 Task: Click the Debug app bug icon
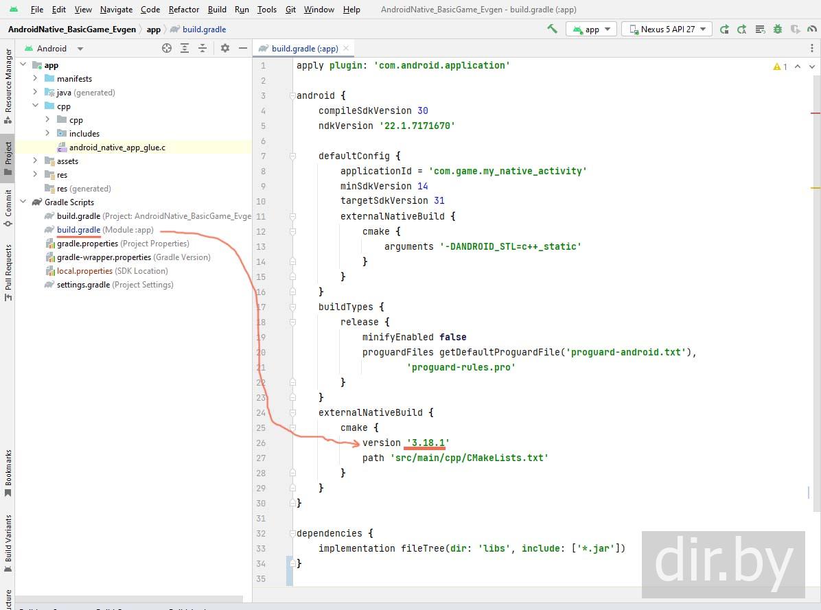777,29
